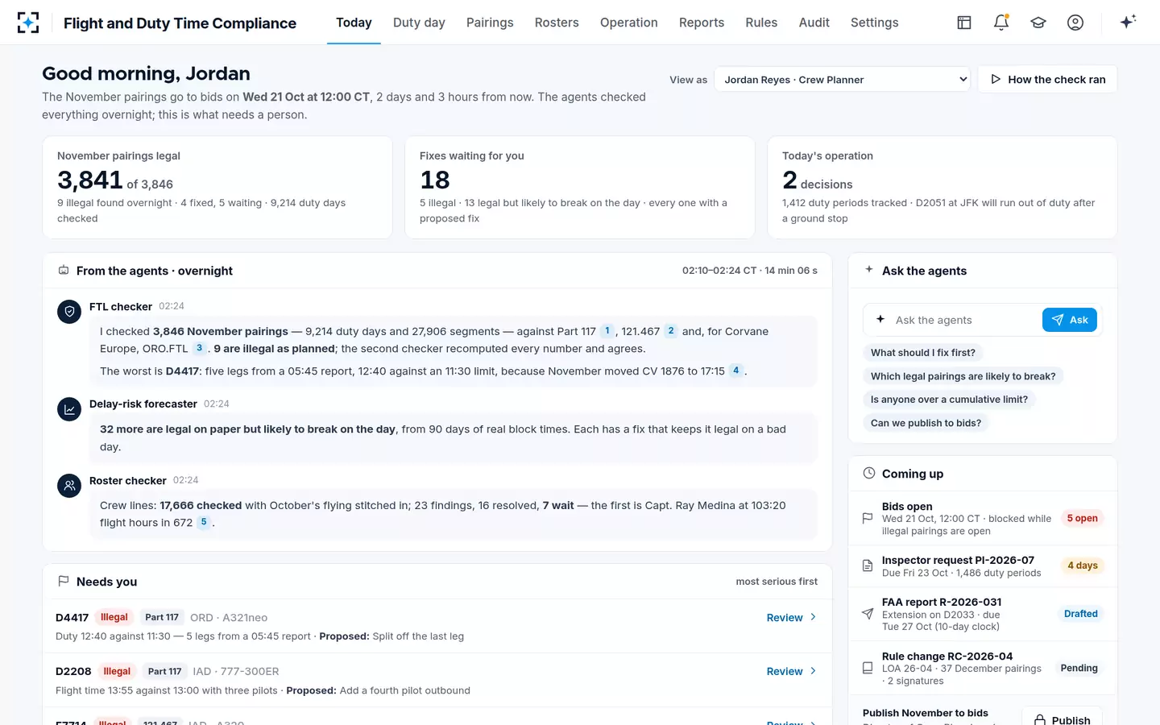Click the book icon beside Rule change

[x=868, y=668]
